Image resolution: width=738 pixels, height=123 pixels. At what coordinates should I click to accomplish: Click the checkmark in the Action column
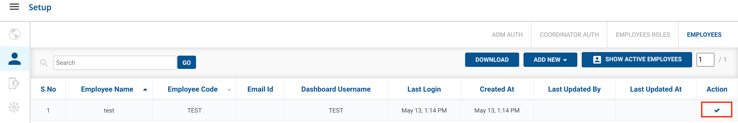716,110
